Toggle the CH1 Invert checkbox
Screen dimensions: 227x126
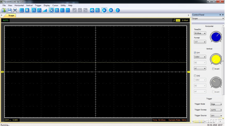coord(213,69)
